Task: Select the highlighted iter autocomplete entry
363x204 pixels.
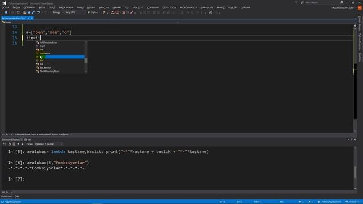Action: [x=60, y=57]
